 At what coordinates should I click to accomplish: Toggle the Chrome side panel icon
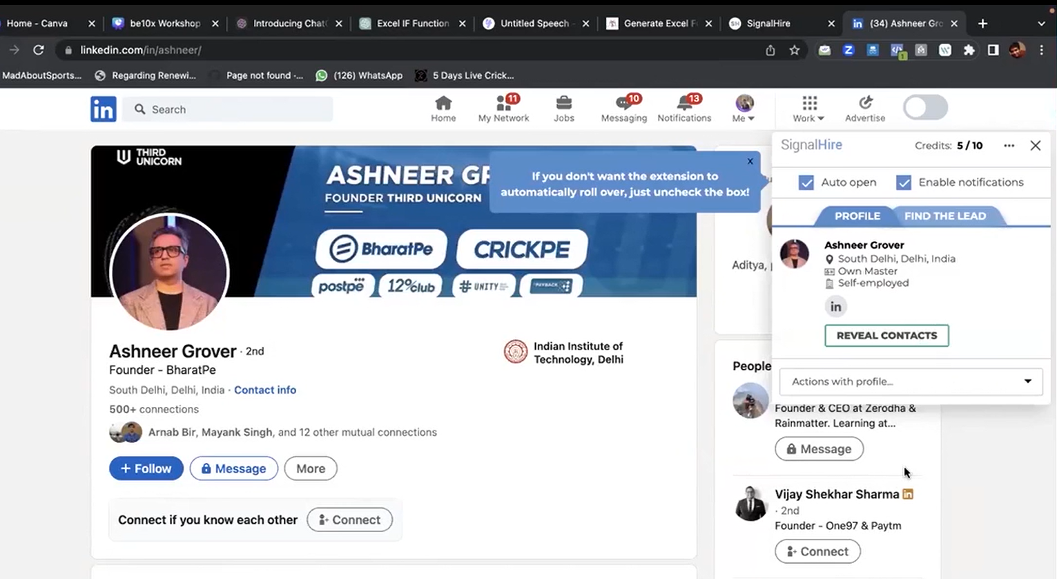click(x=993, y=50)
